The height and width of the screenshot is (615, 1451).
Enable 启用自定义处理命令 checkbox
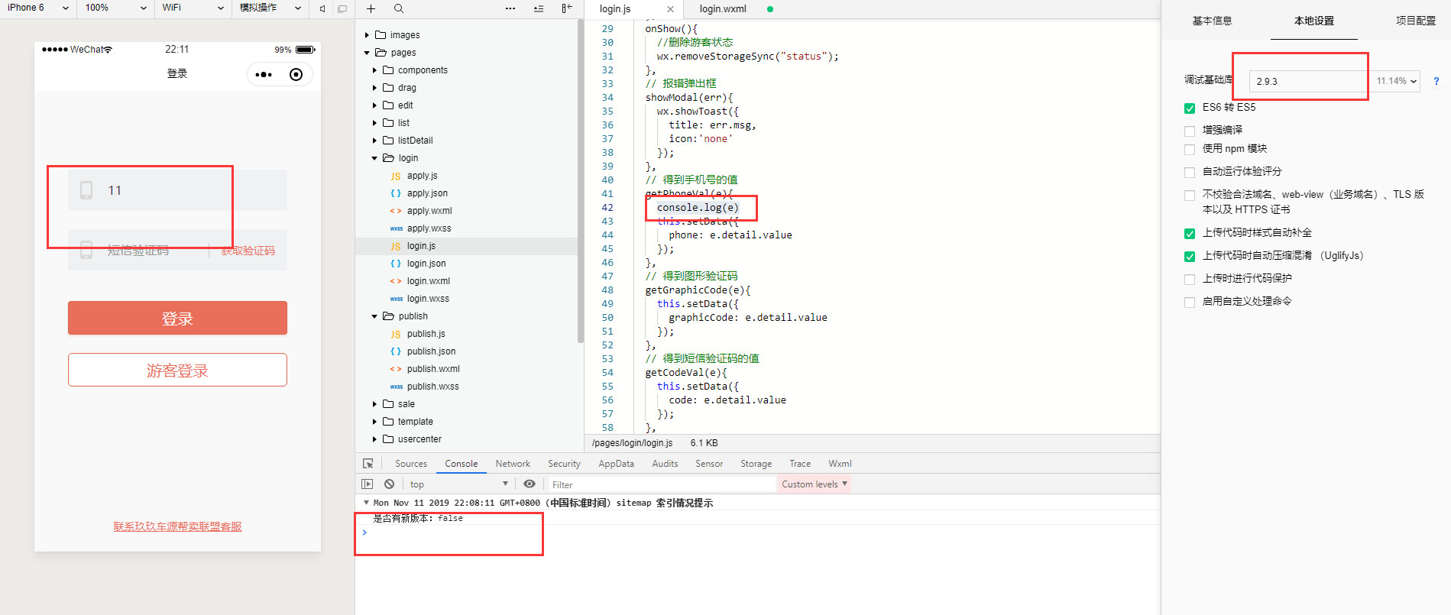pyautogui.click(x=1190, y=303)
